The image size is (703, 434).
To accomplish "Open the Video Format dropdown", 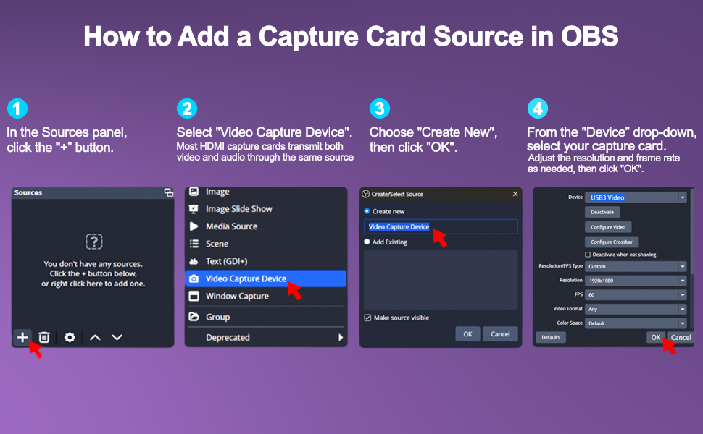I will [636, 309].
